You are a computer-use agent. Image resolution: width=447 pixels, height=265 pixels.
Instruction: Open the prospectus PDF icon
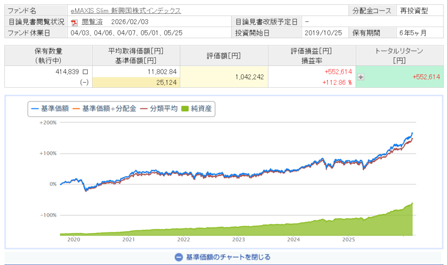tap(74, 22)
